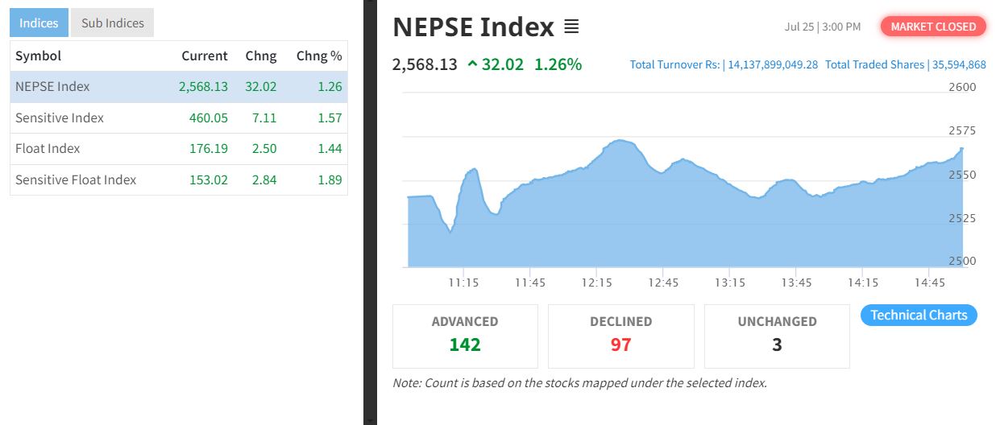Open the ADVANCED 142 stocks box
This screenshot has height=425, width=1000.
pyautogui.click(x=465, y=336)
